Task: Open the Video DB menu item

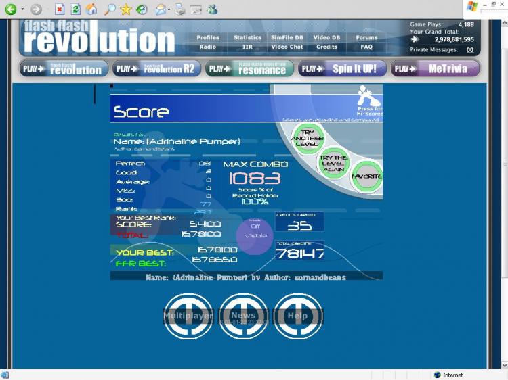Action: [326, 37]
